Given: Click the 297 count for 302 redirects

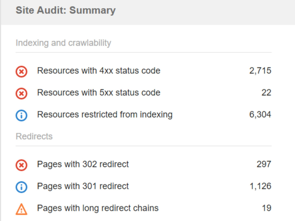Looking at the screenshot, I should 264,164.
